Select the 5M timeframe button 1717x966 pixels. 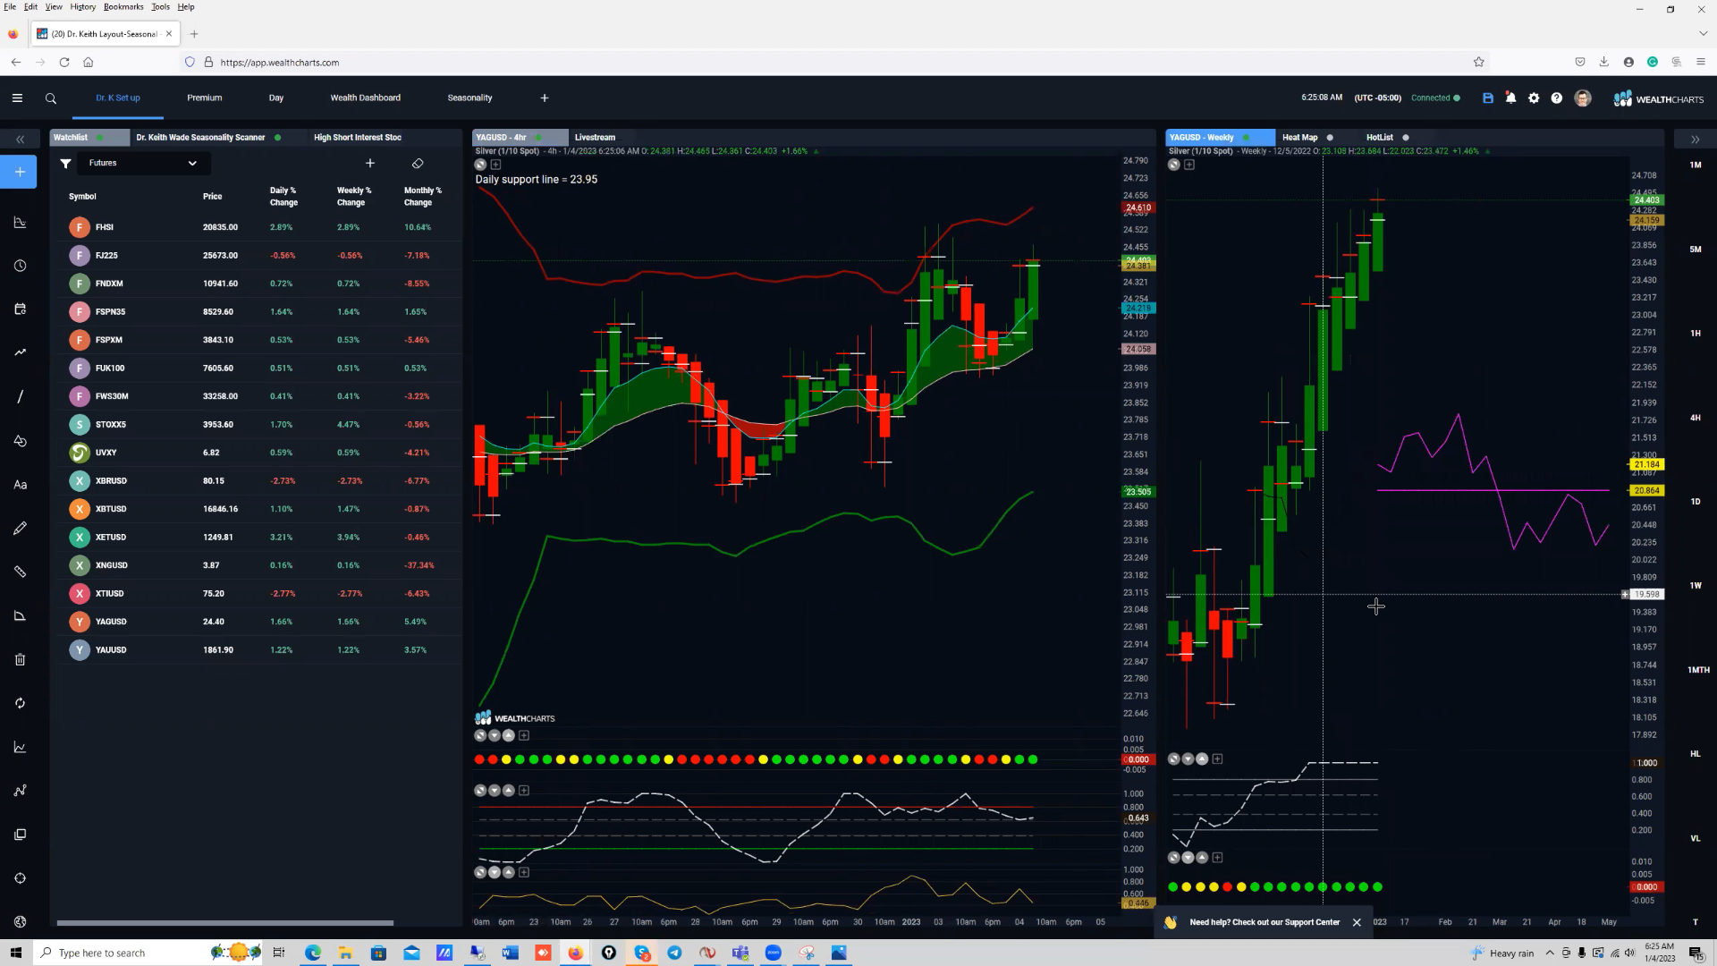1696,250
